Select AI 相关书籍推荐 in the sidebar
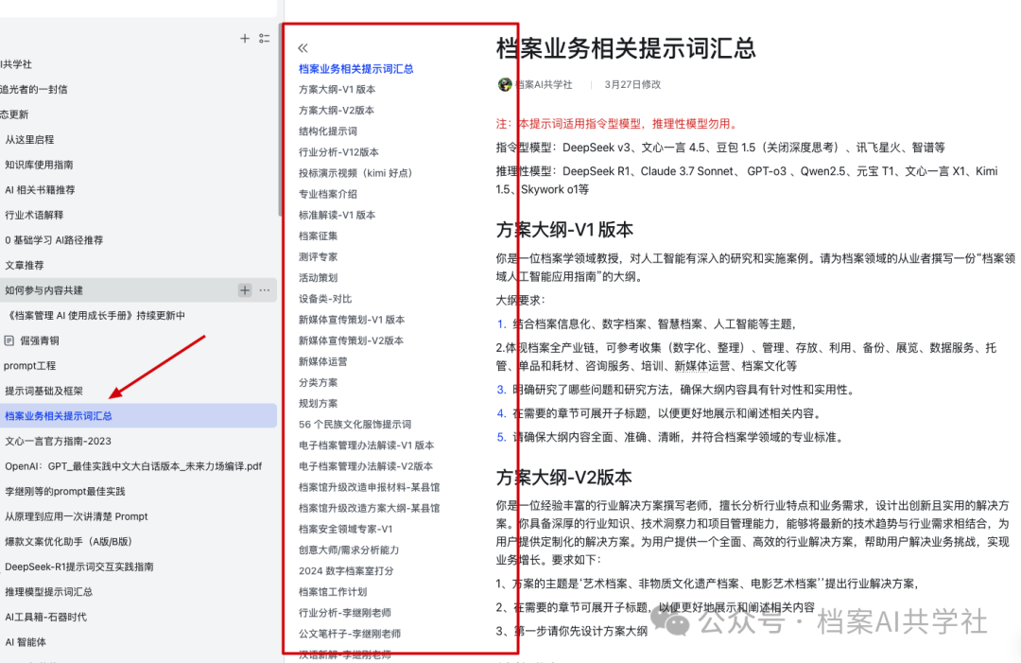 click(x=40, y=189)
